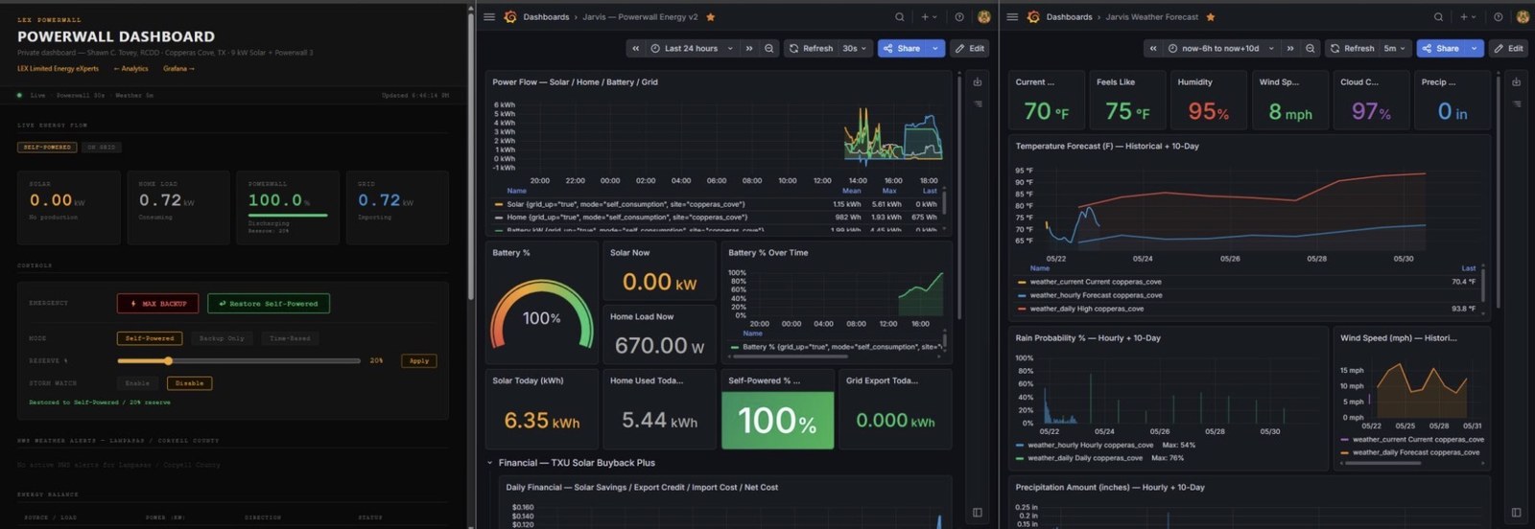The width and height of the screenshot is (1535, 529).
Task: Unstar the Jarvis Weather Forecast dashboard
Action: coord(1211,16)
